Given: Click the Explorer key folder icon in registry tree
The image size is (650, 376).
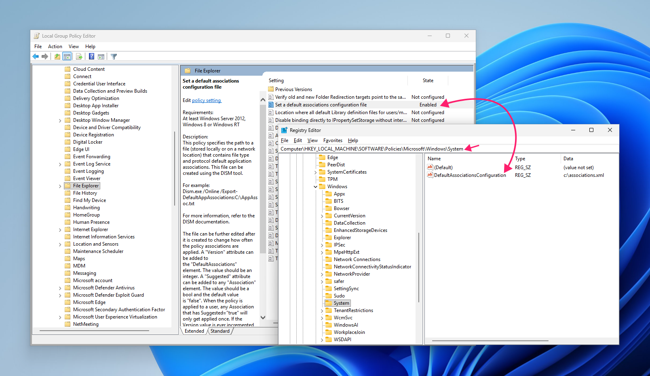Looking at the screenshot, I should [329, 237].
